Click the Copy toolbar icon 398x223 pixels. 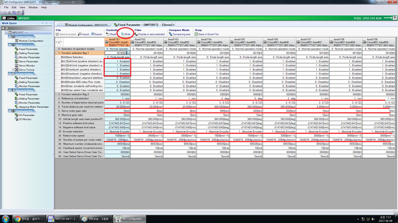(14, 13)
